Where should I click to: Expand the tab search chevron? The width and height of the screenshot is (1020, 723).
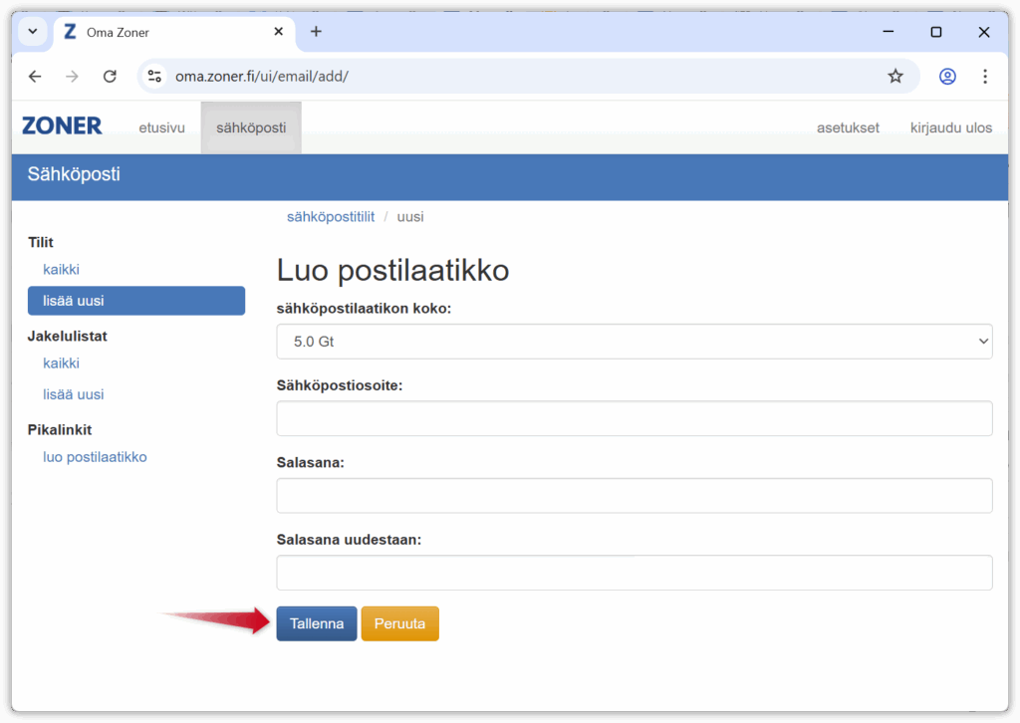(32, 32)
